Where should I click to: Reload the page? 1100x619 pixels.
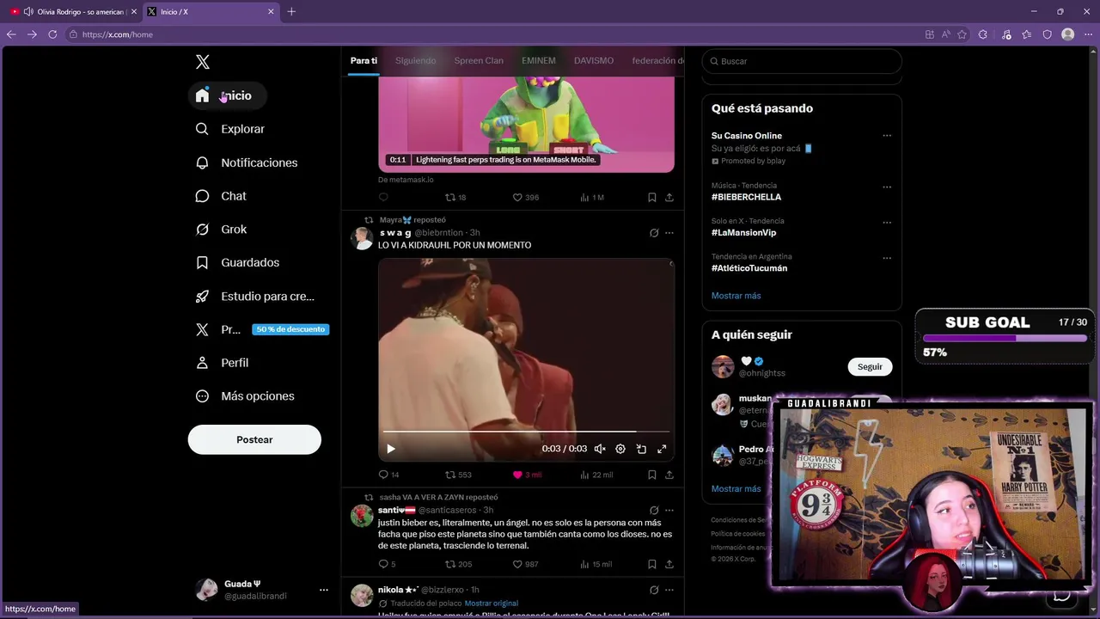pos(52,34)
